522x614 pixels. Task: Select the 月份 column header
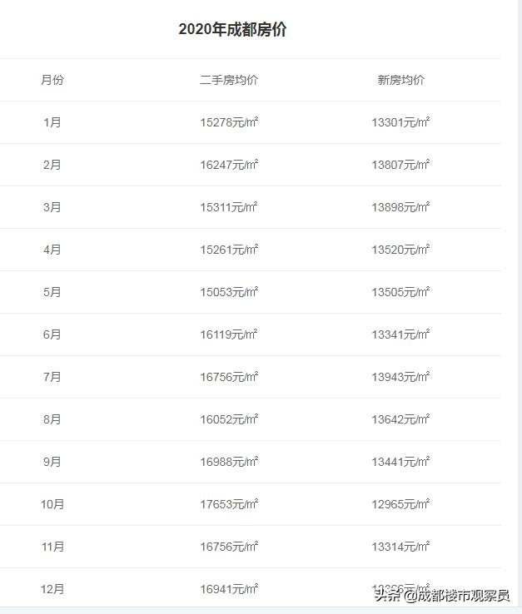click(x=52, y=81)
